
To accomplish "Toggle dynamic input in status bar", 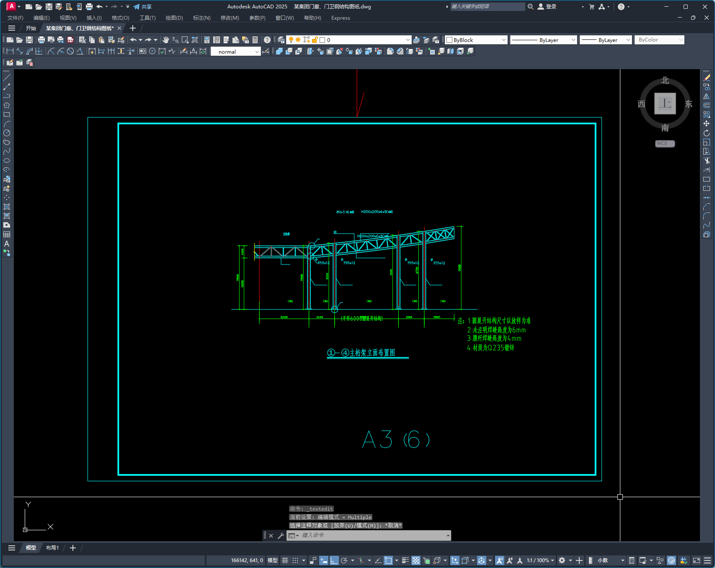I will pos(323,560).
